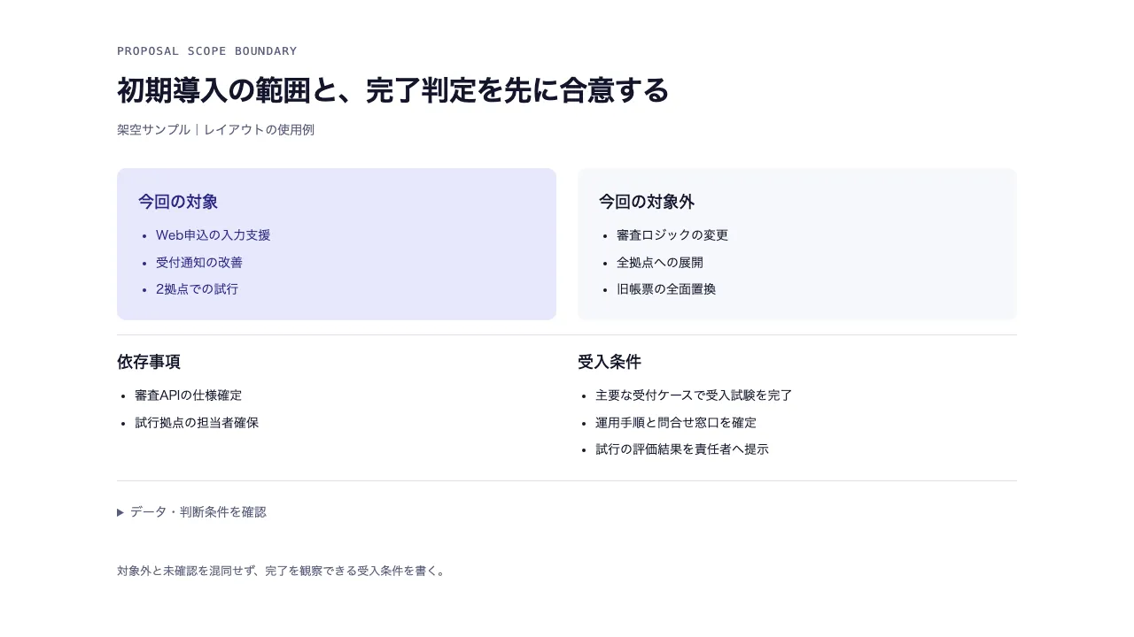
Task: Click the footer note 対象外と未確認を混同せず
Action: (x=187, y=572)
